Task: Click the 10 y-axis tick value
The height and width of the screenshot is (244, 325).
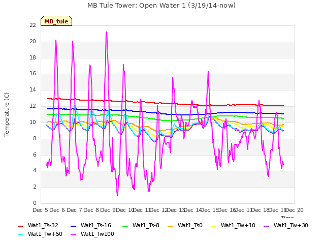Action: (x=32, y=122)
